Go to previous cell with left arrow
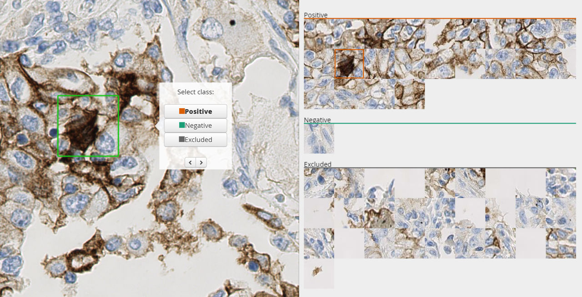582x297 pixels. click(x=190, y=162)
